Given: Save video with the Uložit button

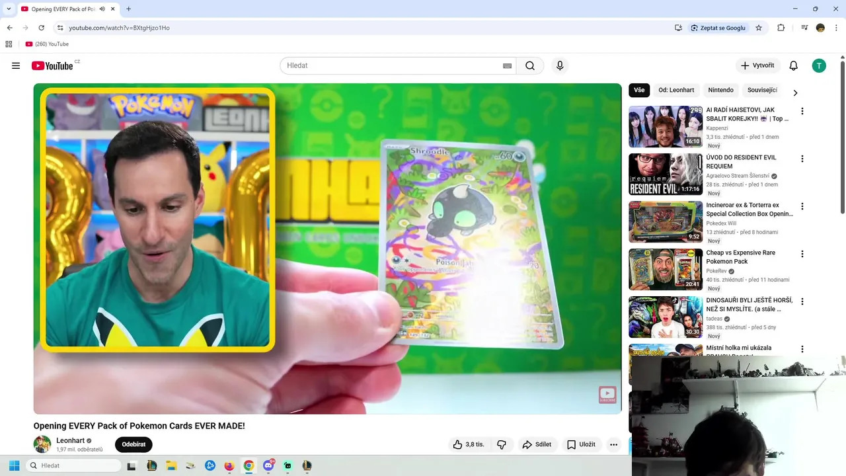Looking at the screenshot, I should click(581, 444).
